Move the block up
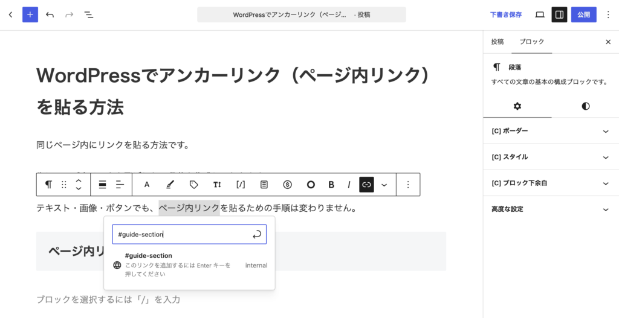Viewport: 619px width, 318px height. point(79,181)
